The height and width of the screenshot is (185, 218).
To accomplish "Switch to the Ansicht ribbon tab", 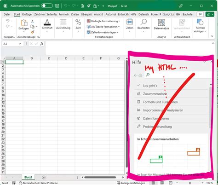I will (x=98, y=14).
